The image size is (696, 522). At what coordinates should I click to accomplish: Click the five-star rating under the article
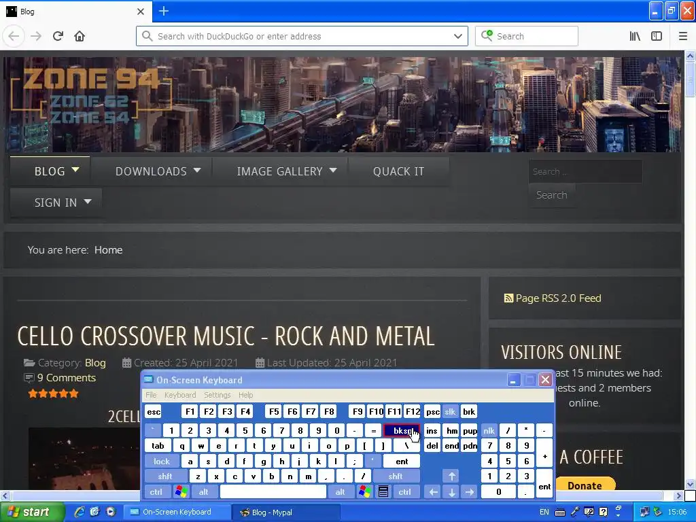(53, 394)
